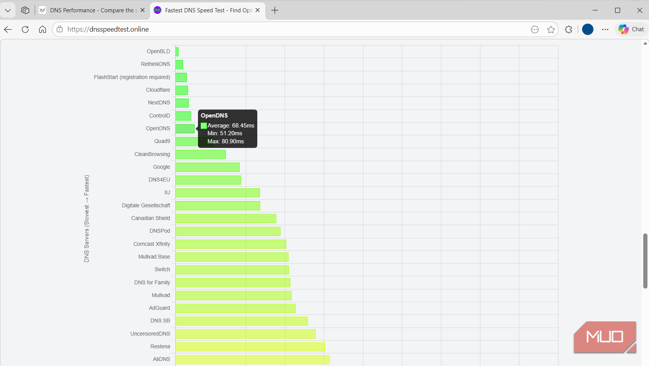Click the Cloudflare bar in chart
Screen dimensions: 649x366
point(182,90)
